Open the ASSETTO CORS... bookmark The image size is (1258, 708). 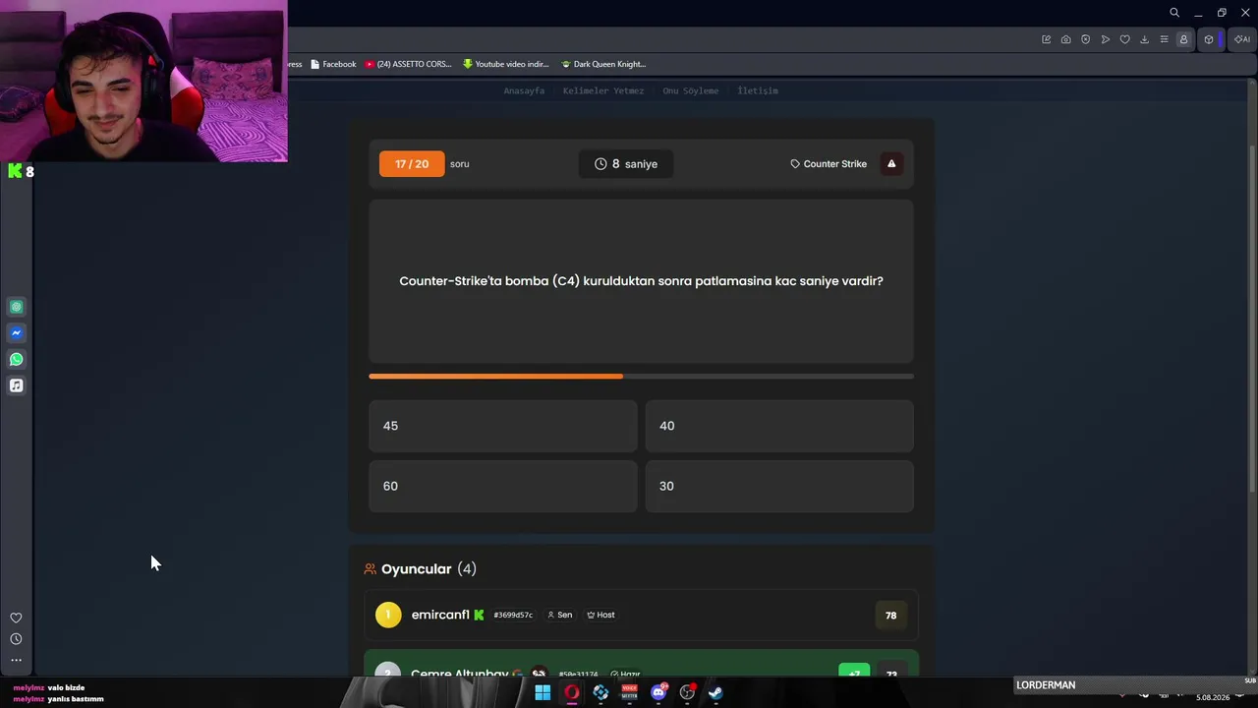[408, 64]
